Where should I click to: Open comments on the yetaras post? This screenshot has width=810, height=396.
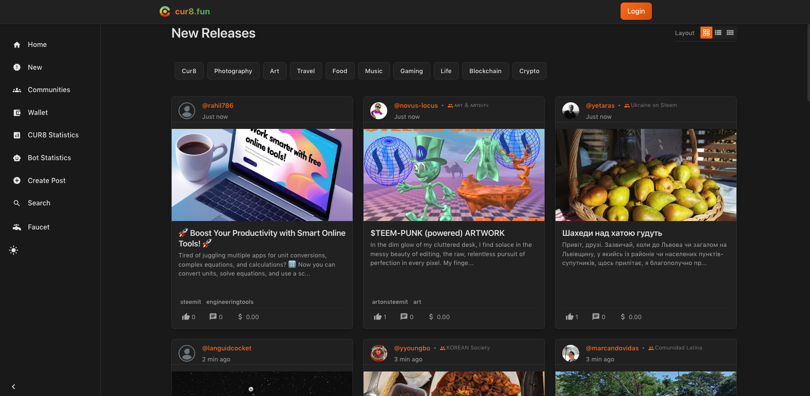tap(596, 317)
